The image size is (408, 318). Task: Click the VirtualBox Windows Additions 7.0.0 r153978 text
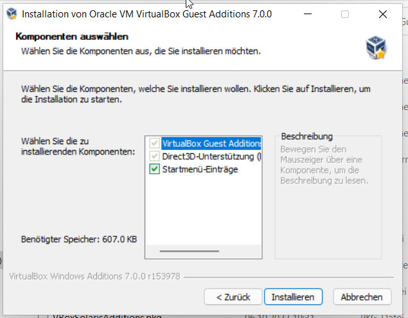coord(94,276)
